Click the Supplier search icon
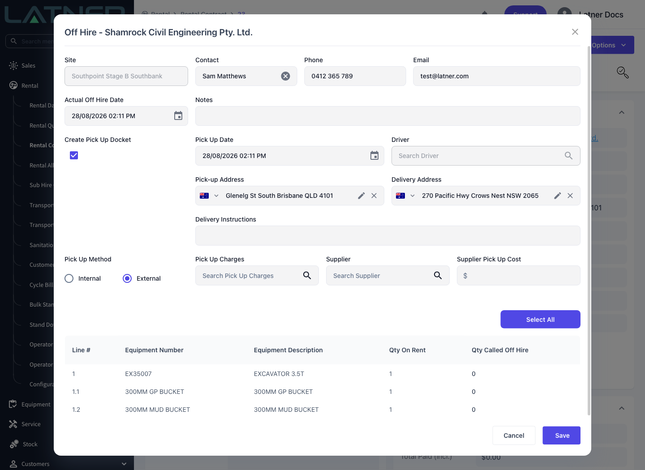 click(x=438, y=275)
